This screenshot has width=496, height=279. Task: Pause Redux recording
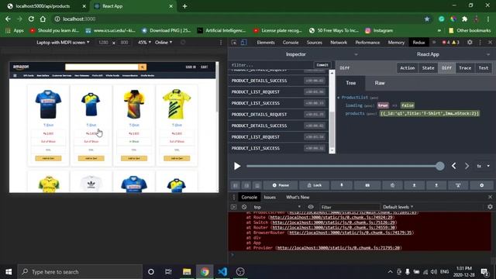click(x=281, y=185)
